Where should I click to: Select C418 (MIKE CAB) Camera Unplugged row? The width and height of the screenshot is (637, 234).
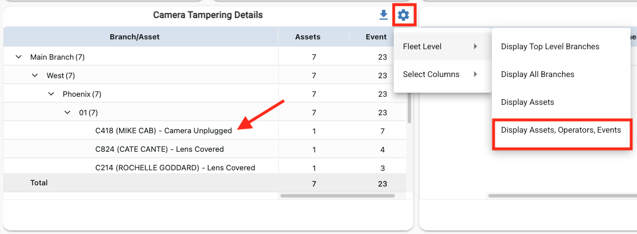163,131
